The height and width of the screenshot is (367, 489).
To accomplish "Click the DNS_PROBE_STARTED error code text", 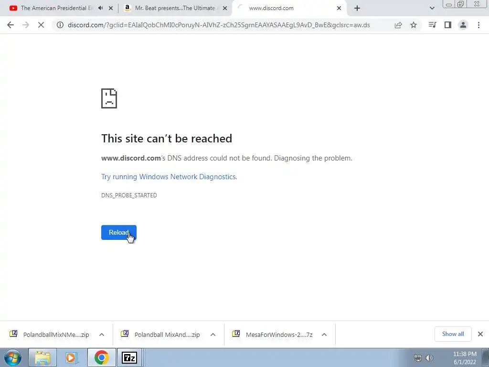I will pyautogui.click(x=129, y=195).
